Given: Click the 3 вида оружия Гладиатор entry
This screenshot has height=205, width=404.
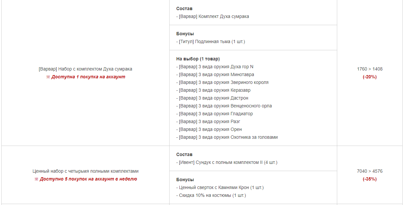Looking at the screenshot, I should [x=214, y=114].
